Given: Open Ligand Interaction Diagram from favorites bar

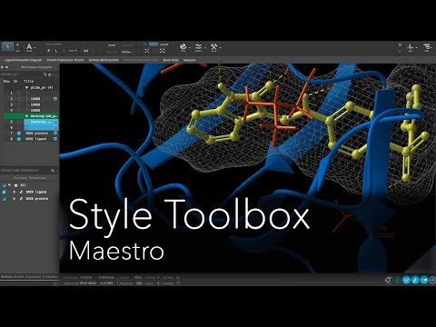Looking at the screenshot, I should click(24, 60).
